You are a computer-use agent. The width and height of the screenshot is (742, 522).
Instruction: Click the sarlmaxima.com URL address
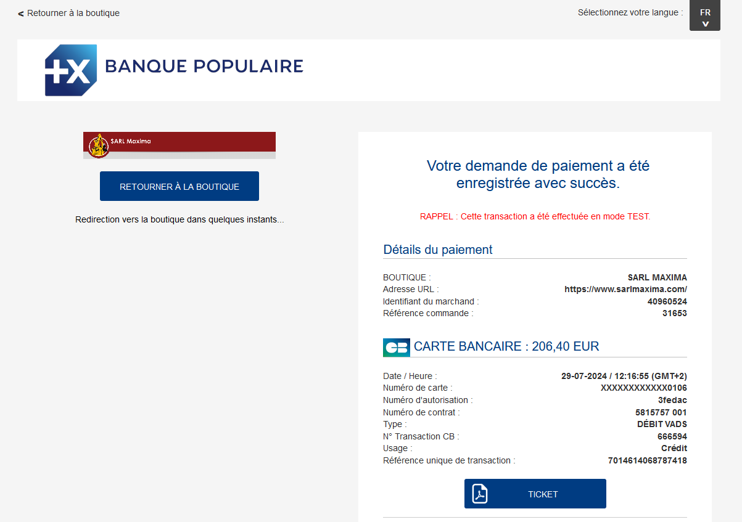tap(625, 289)
